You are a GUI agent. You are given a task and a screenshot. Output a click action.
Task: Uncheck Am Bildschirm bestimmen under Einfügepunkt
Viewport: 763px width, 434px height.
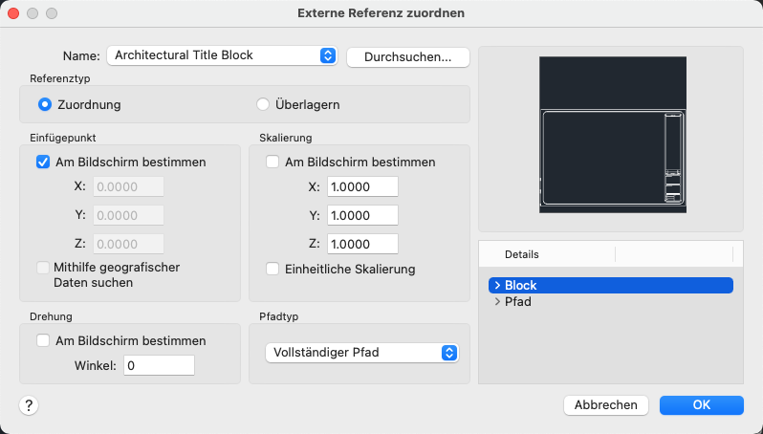(x=43, y=162)
